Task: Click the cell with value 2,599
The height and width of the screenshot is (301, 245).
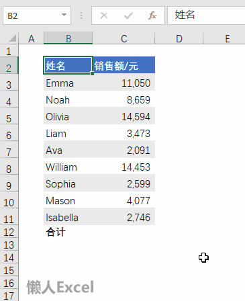Action: 124,183
